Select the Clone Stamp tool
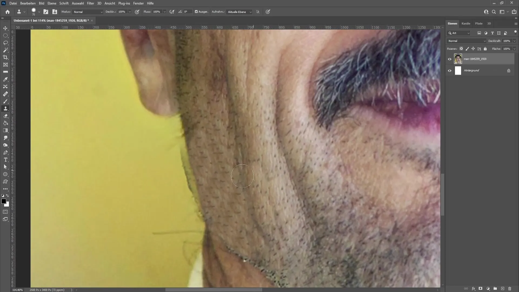The width and height of the screenshot is (519, 292). (5, 108)
